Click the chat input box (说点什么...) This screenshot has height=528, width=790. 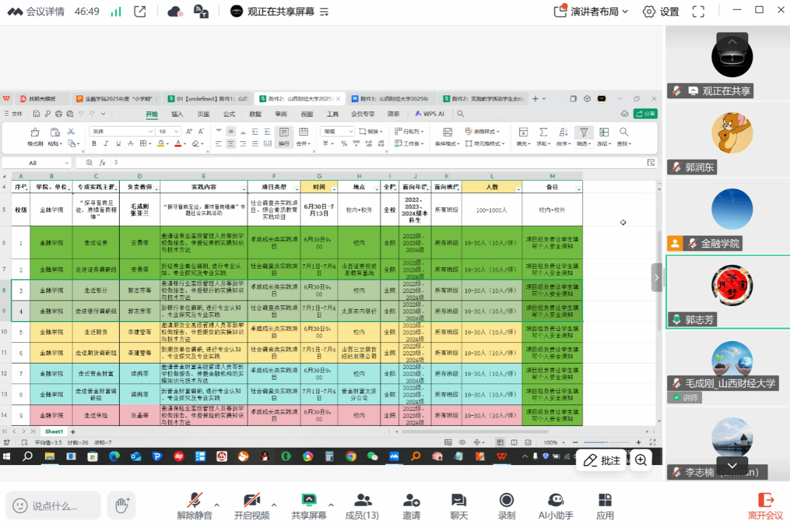[53, 506]
